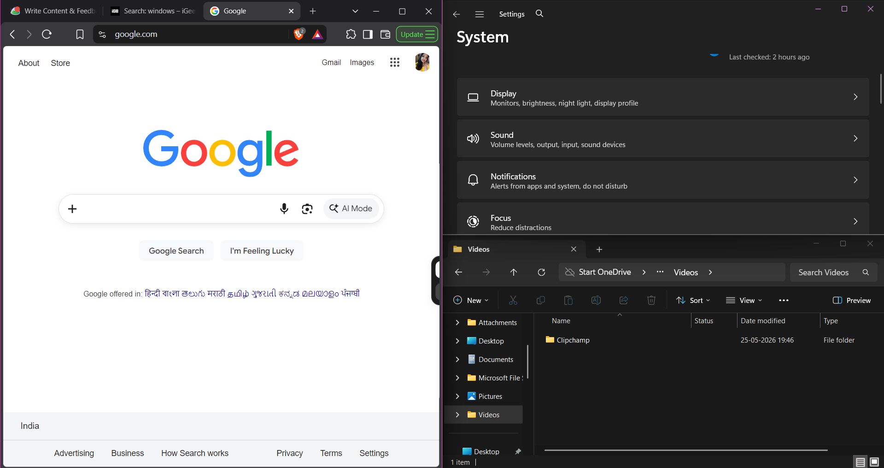The image size is (884, 468).
Task: Open browser extensions puzzle icon
Action: pos(351,34)
